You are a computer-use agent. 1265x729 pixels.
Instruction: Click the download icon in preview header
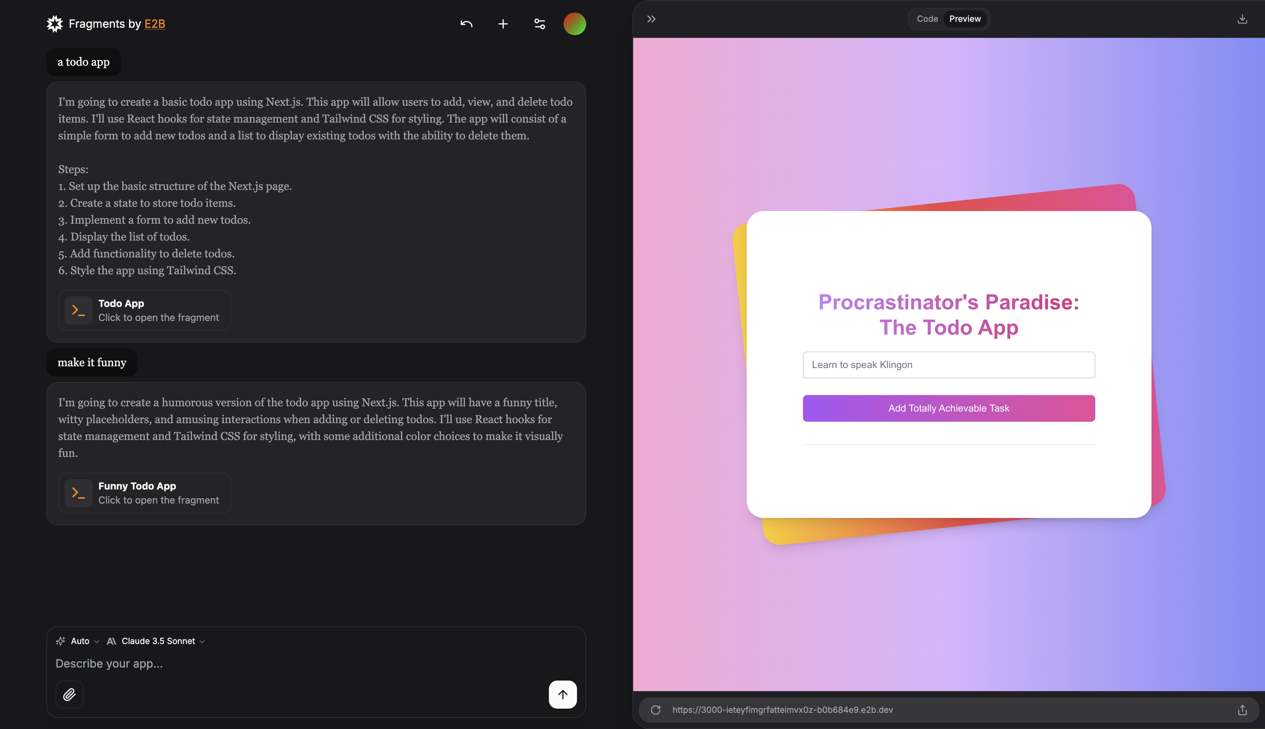coord(1242,19)
